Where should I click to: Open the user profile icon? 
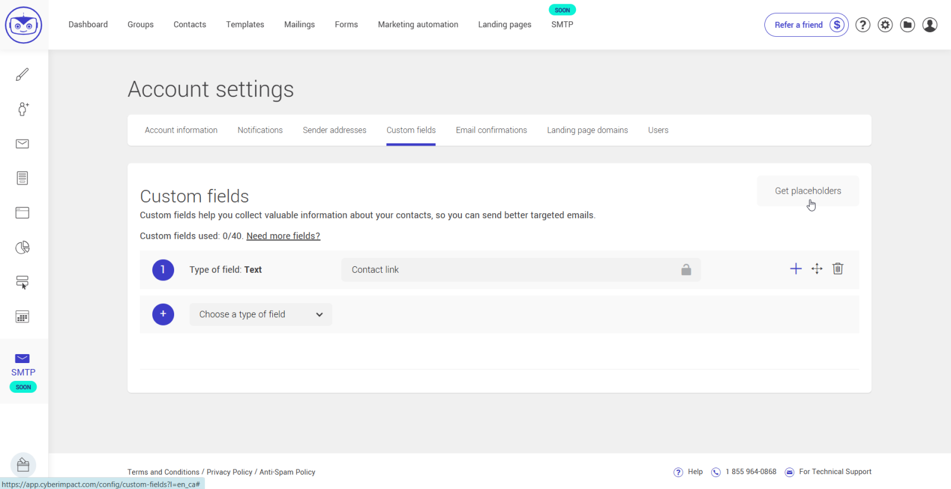[930, 25]
